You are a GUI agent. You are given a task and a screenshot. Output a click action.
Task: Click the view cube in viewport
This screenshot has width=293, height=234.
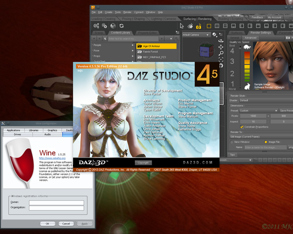[x=206, y=50]
